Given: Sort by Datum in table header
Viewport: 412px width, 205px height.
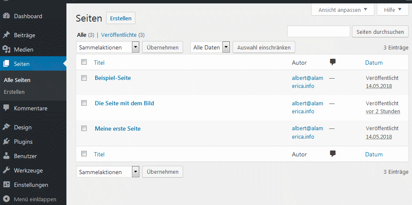Looking at the screenshot, I should (x=374, y=63).
